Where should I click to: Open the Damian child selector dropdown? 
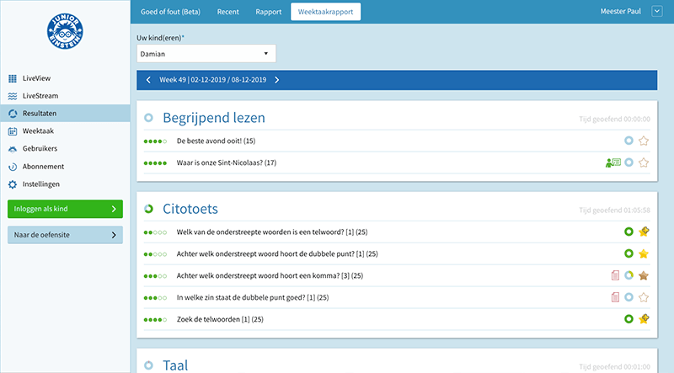click(x=206, y=54)
